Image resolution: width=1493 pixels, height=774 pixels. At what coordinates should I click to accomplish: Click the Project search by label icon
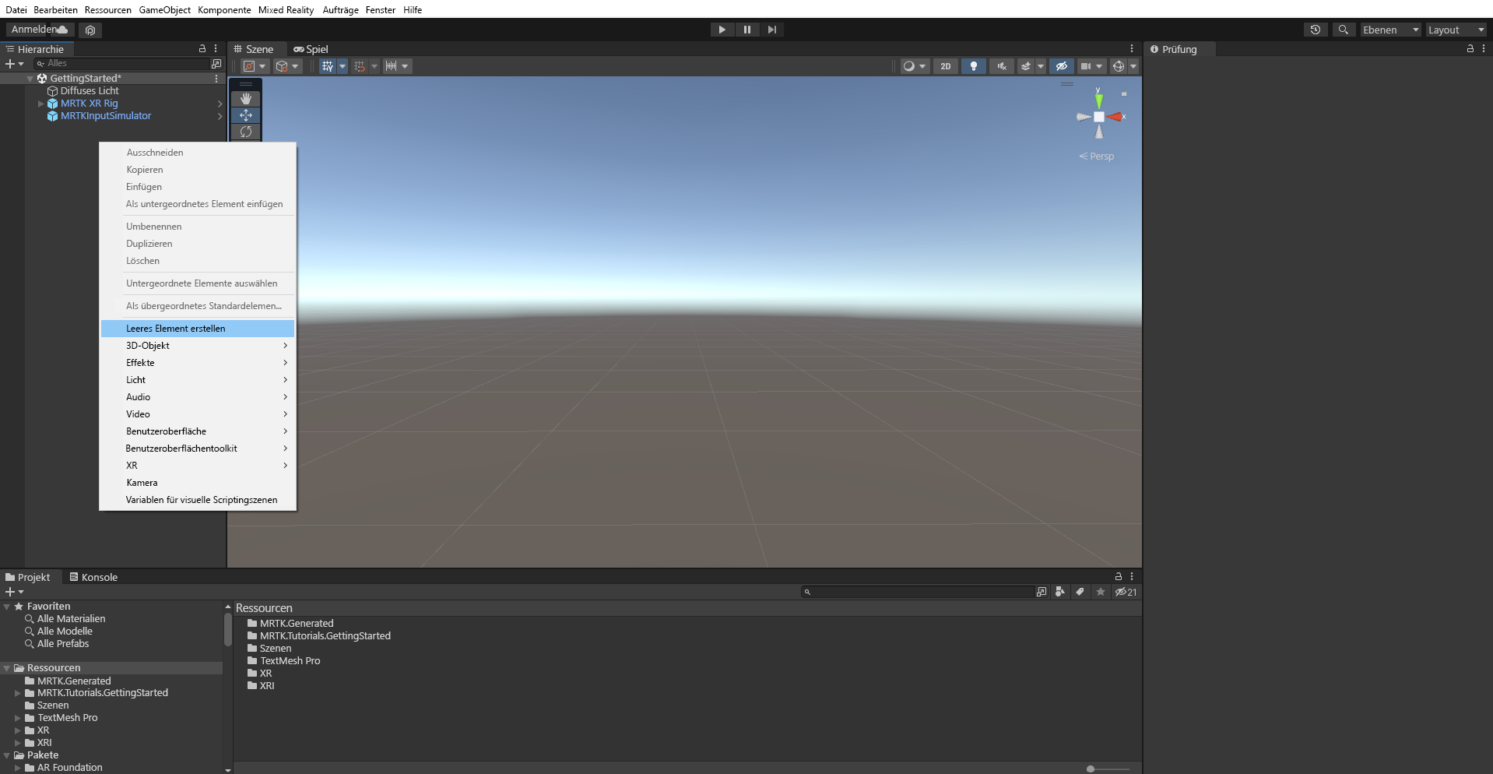(x=1080, y=592)
